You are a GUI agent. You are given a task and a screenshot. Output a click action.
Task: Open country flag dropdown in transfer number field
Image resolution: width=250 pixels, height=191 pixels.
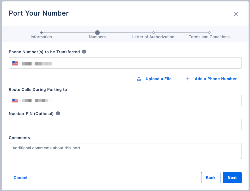point(16,63)
